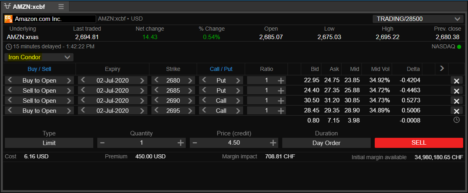
Task: Click the 6.16 USD cost value
Action: coord(36,156)
